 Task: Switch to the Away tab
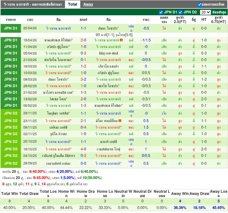[x=88, y=4]
